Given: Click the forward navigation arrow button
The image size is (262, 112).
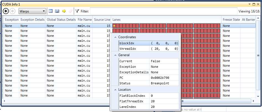Looking at the screenshot, I should click(x=12, y=11).
